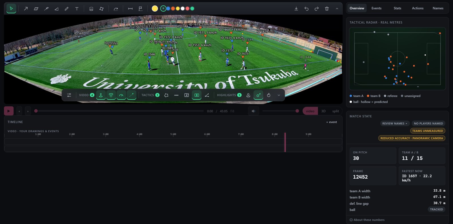Image resolution: width=453 pixels, height=224 pixels.
Task: Open Review Names dropdown
Action: [x=395, y=123]
